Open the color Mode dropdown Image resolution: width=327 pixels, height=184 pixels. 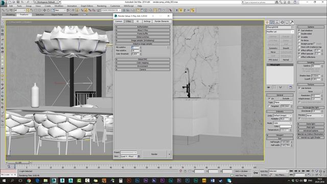(282, 123)
